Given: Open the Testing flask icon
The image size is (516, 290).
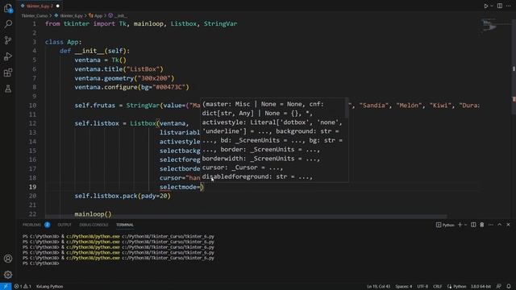Looking at the screenshot, I should (x=8, y=89).
